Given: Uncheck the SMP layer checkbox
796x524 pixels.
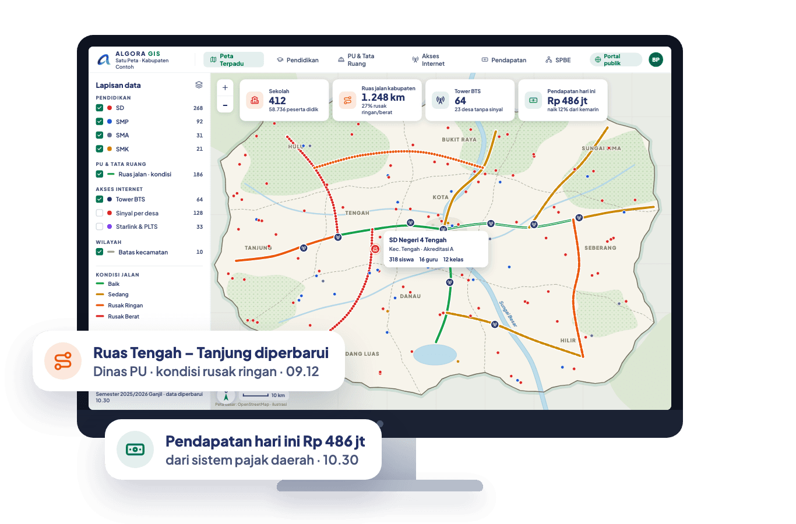Looking at the screenshot, I should [100, 122].
